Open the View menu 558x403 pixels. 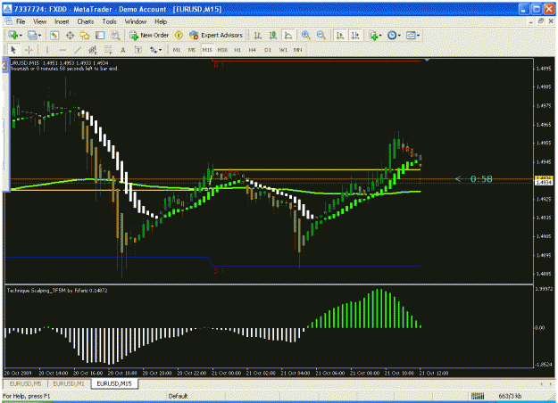40,21
